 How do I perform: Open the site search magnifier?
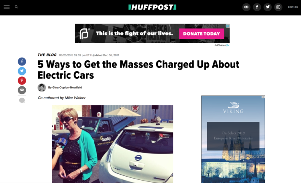(16, 7)
